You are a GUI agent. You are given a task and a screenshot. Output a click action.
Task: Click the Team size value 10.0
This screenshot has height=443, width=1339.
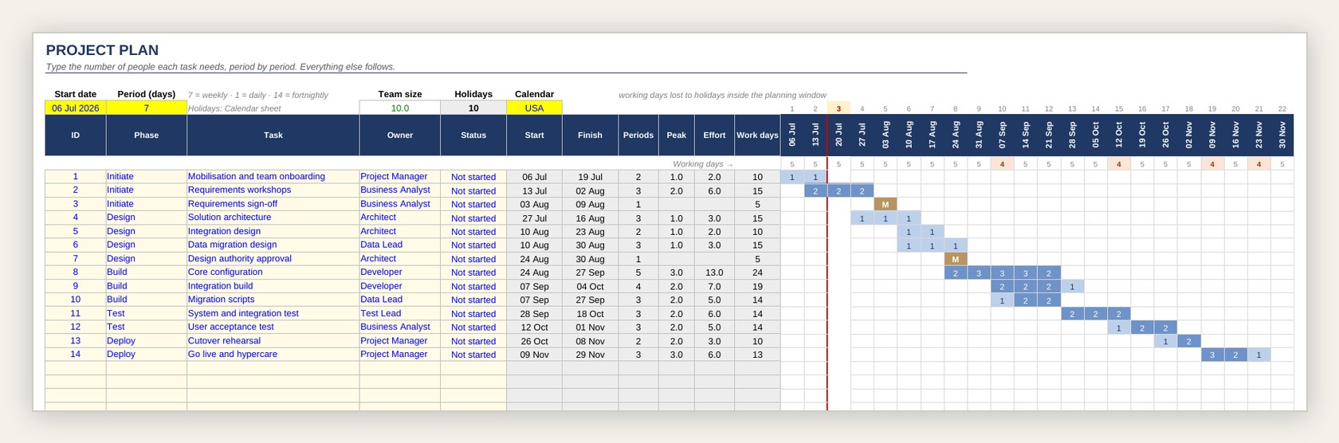click(400, 108)
